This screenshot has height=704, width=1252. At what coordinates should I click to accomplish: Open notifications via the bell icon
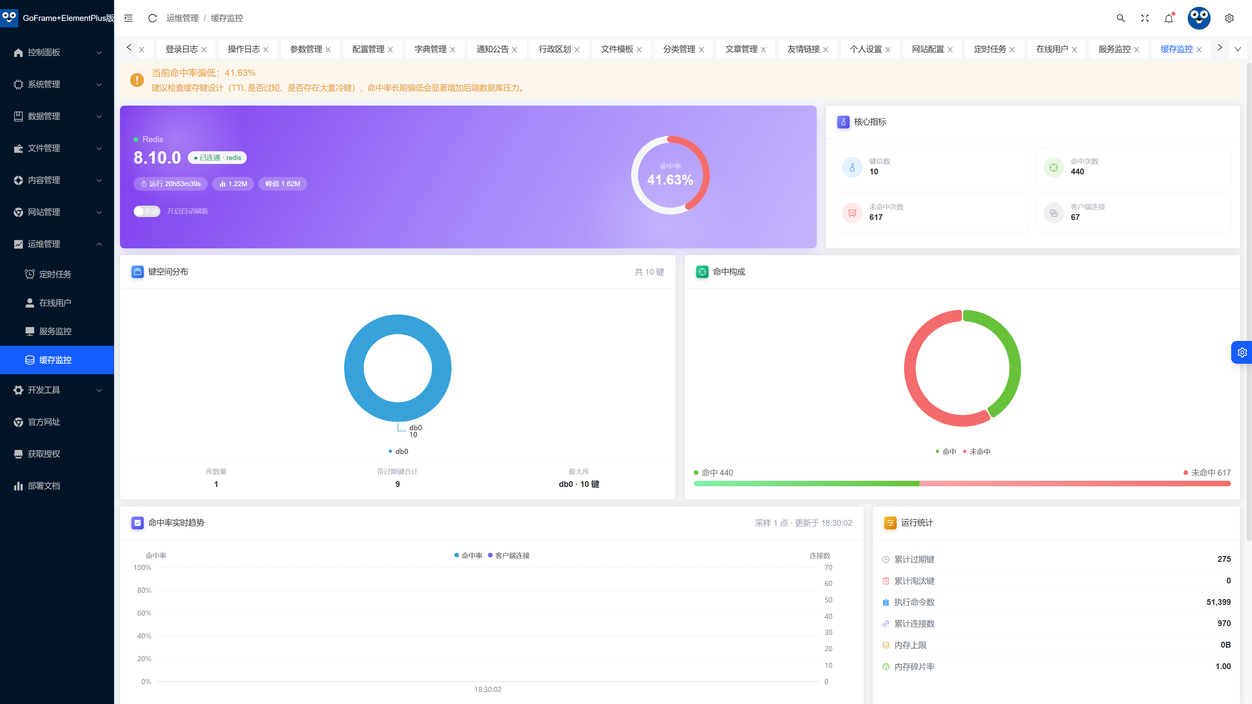coord(1169,18)
